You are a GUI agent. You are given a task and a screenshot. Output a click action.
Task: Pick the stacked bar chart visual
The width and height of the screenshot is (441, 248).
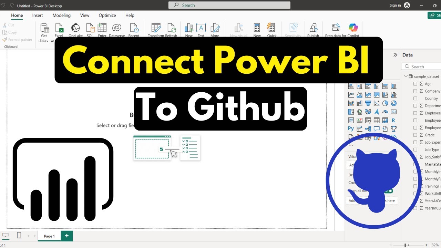coord(351,86)
